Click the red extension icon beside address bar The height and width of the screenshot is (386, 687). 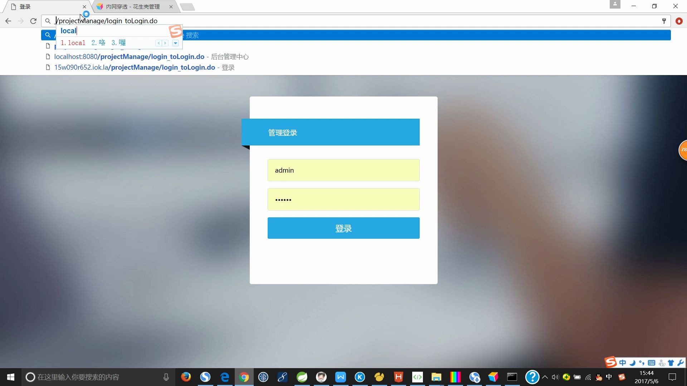pyautogui.click(x=679, y=21)
